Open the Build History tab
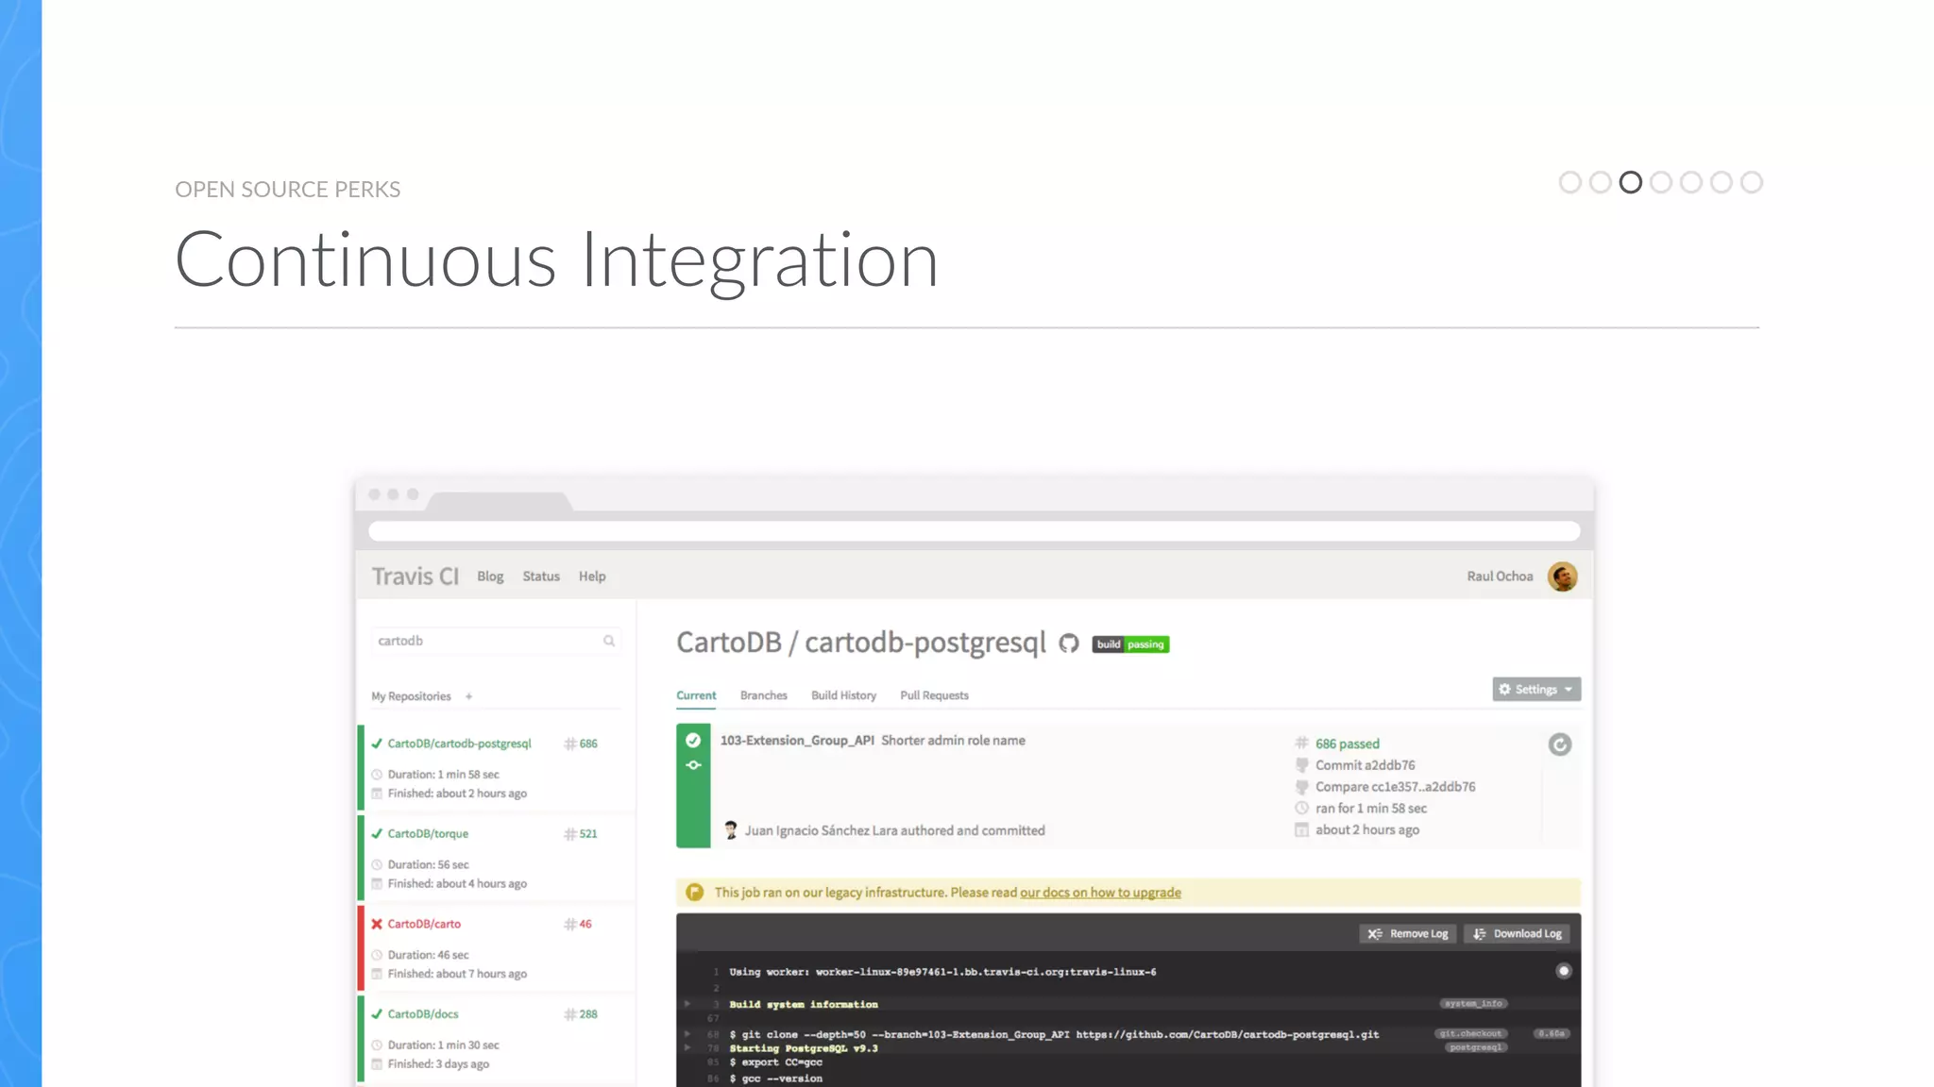 tap(843, 695)
